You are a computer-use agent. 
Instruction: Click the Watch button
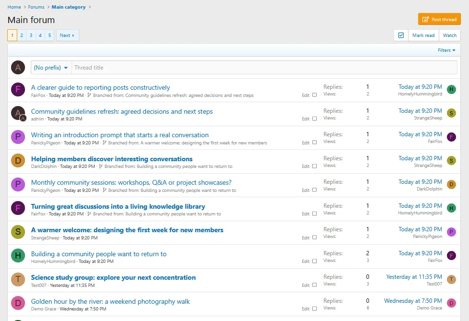tap(450, 35)
